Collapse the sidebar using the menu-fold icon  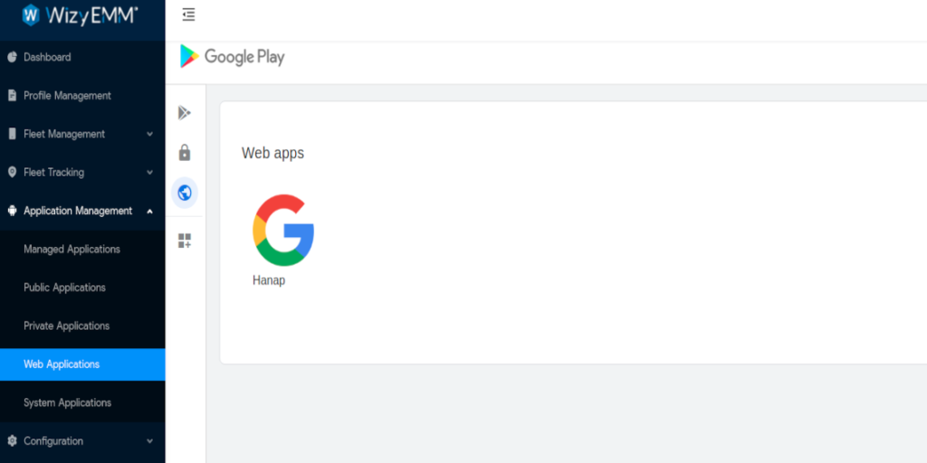[188, 14]
